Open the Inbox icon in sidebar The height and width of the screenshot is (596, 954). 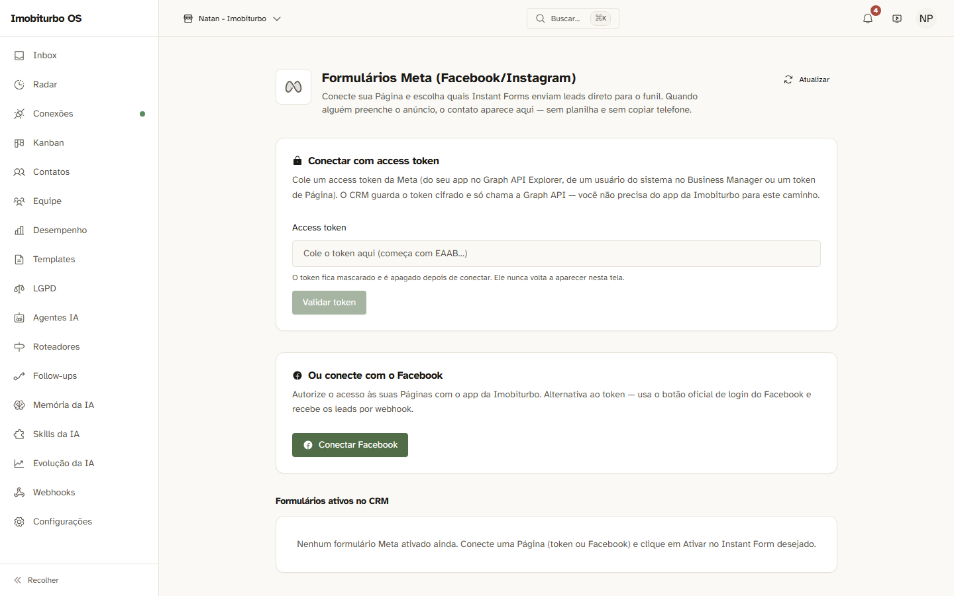click(x=19, y=56)
